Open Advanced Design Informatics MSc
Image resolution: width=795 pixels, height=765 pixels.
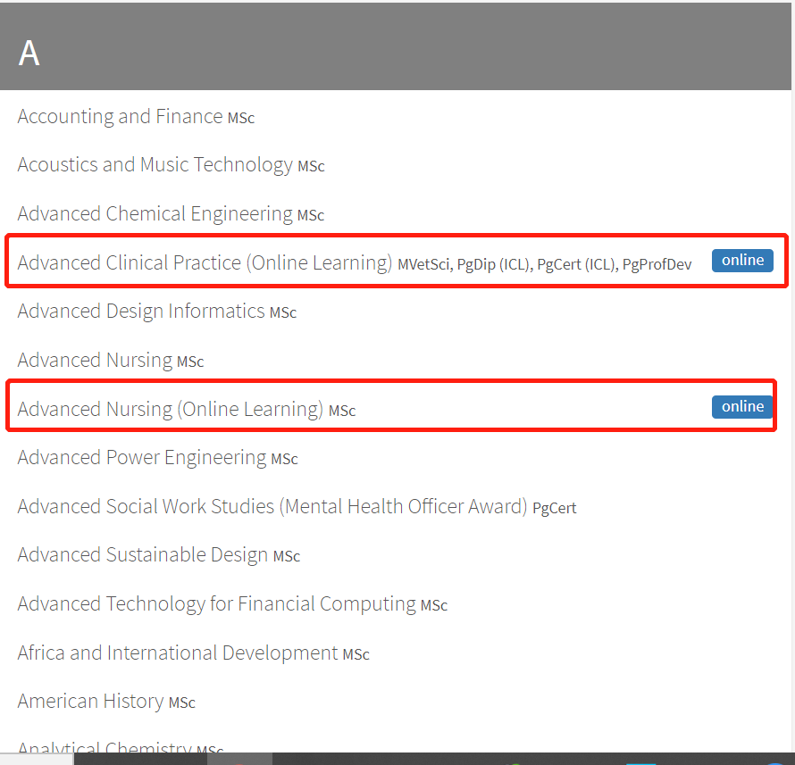[157, 312]
